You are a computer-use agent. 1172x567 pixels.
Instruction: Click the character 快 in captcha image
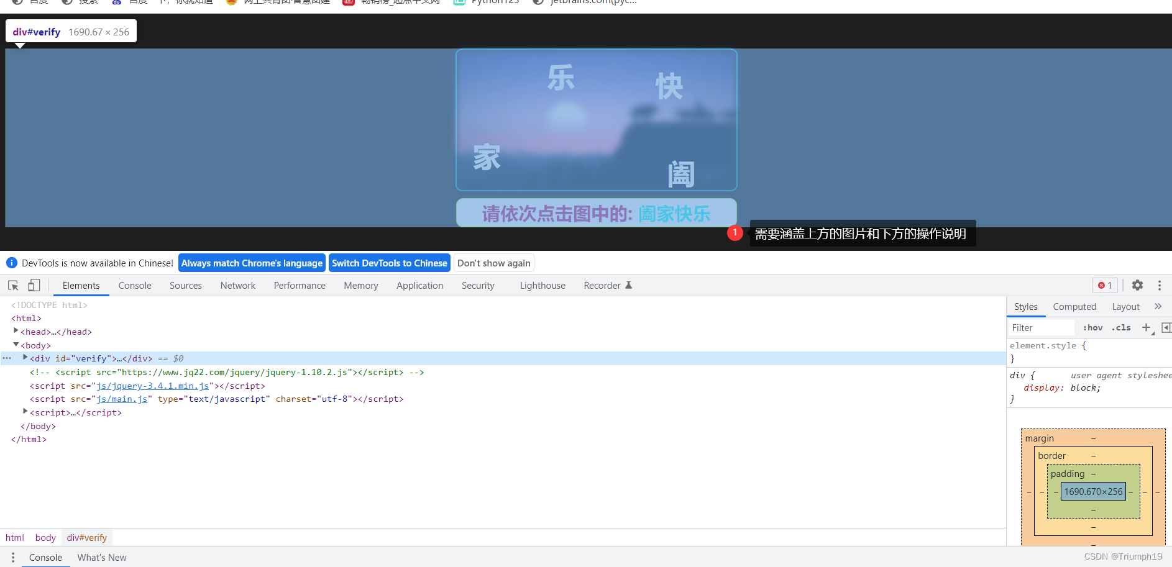[669, 86]
